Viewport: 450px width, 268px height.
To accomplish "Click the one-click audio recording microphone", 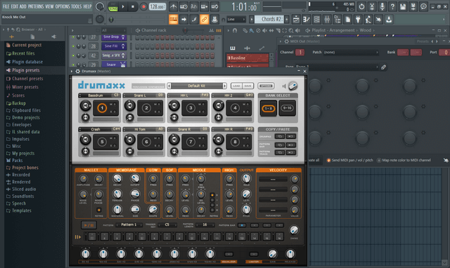I will point(382,6).
